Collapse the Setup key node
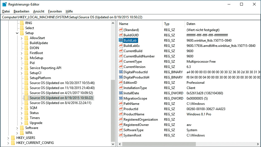Image resolution: width=261 pixels, height=147 pixels. (17, 33)
